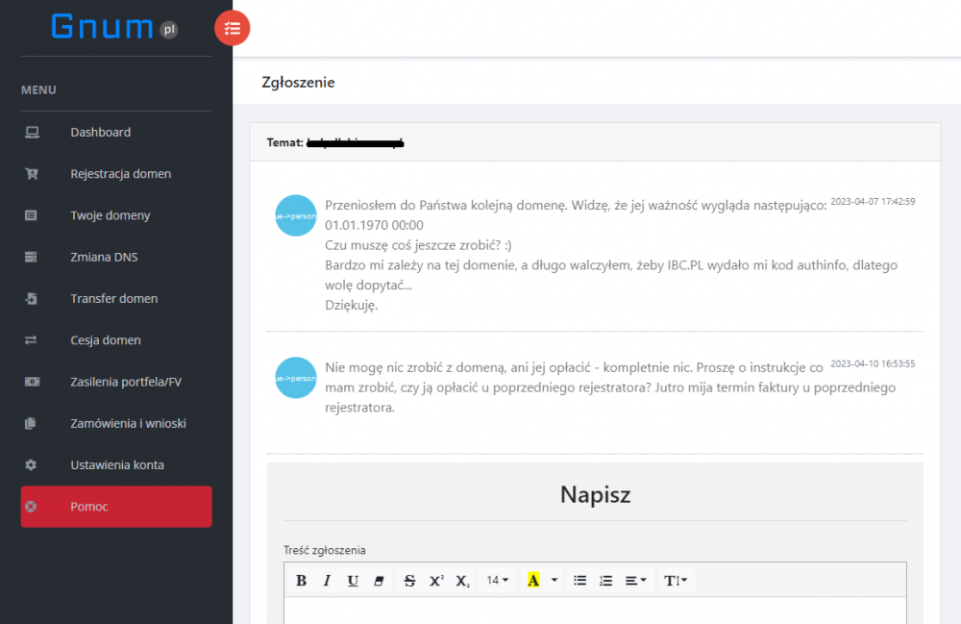The height and width of the screenshot is (624, 961).
Task: Click the Gnum.pl logo
Action: (x=114, y=27)
